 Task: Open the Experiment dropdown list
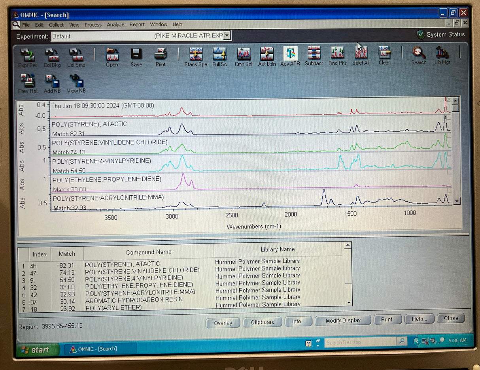[x=227, y=35]
